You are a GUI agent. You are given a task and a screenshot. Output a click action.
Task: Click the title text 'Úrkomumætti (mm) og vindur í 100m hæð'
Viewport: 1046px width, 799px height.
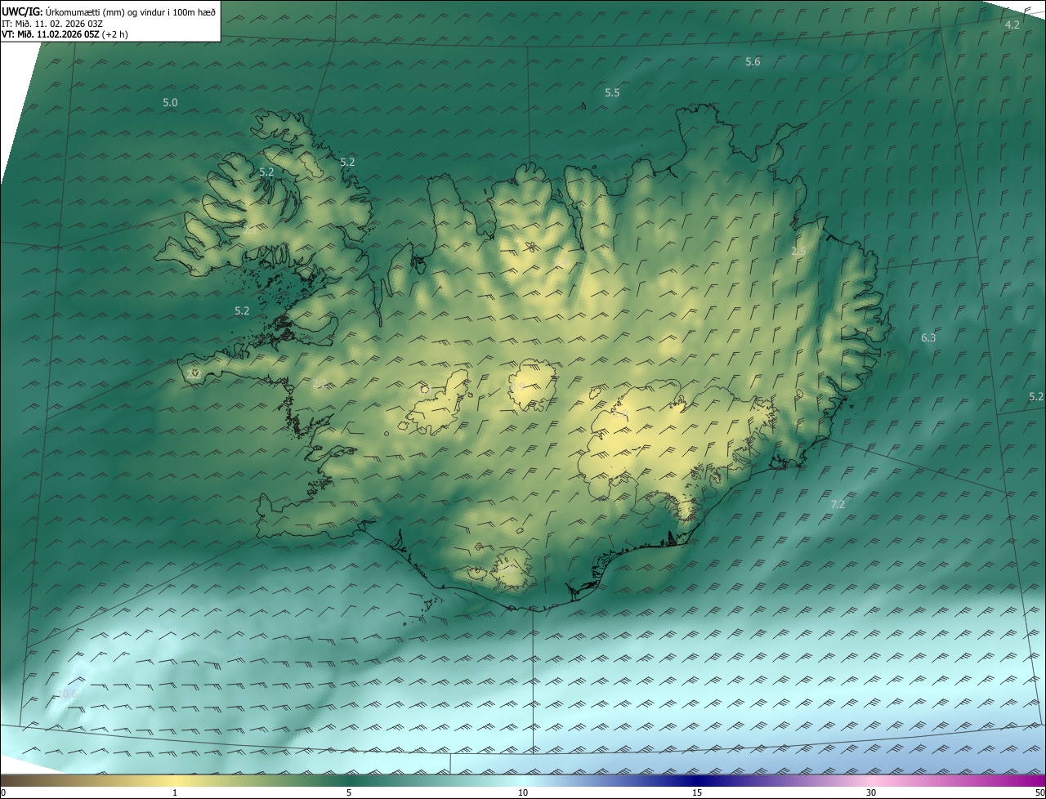coord(131,12)
